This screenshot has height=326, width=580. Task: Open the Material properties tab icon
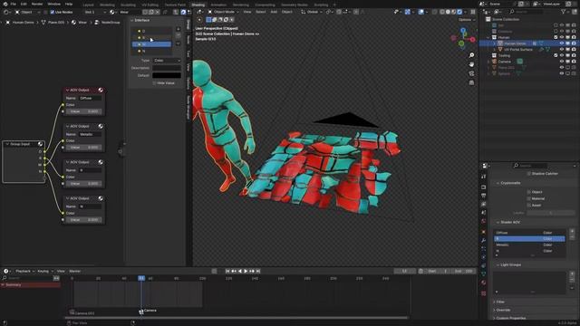pos(483,283)
